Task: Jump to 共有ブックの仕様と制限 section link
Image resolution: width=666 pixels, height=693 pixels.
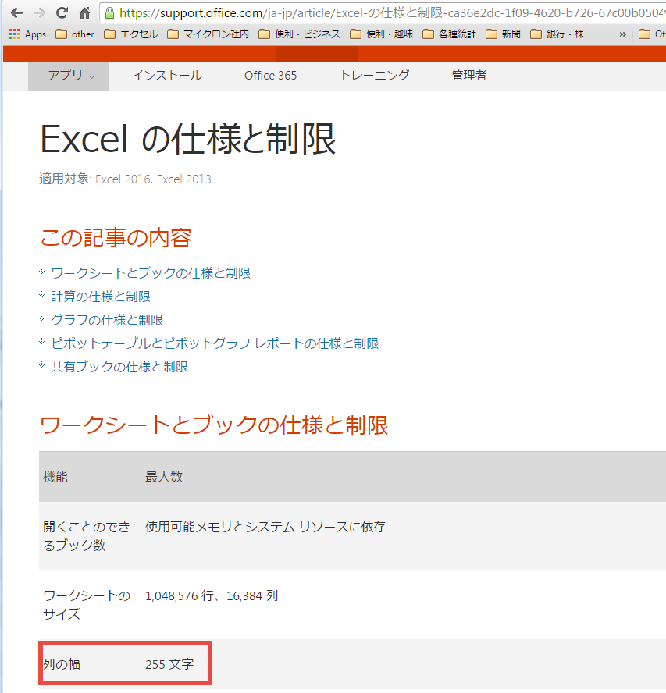Action: click(x=119, y=367)
